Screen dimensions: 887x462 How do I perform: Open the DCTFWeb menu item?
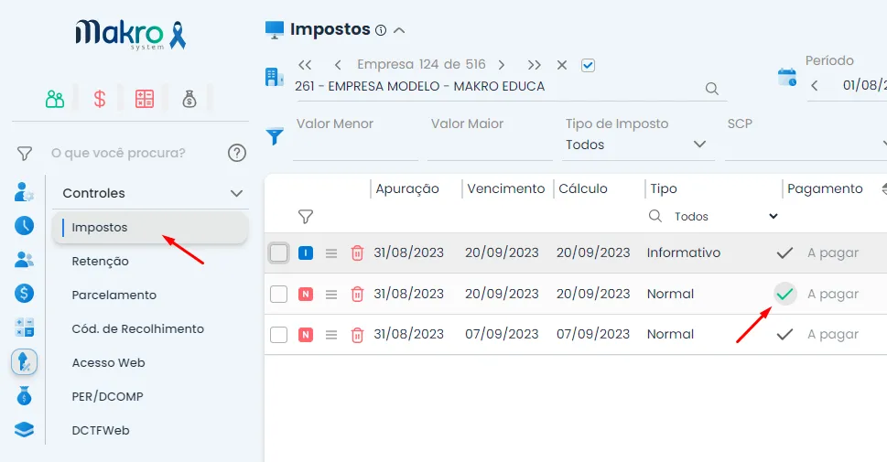101,431
